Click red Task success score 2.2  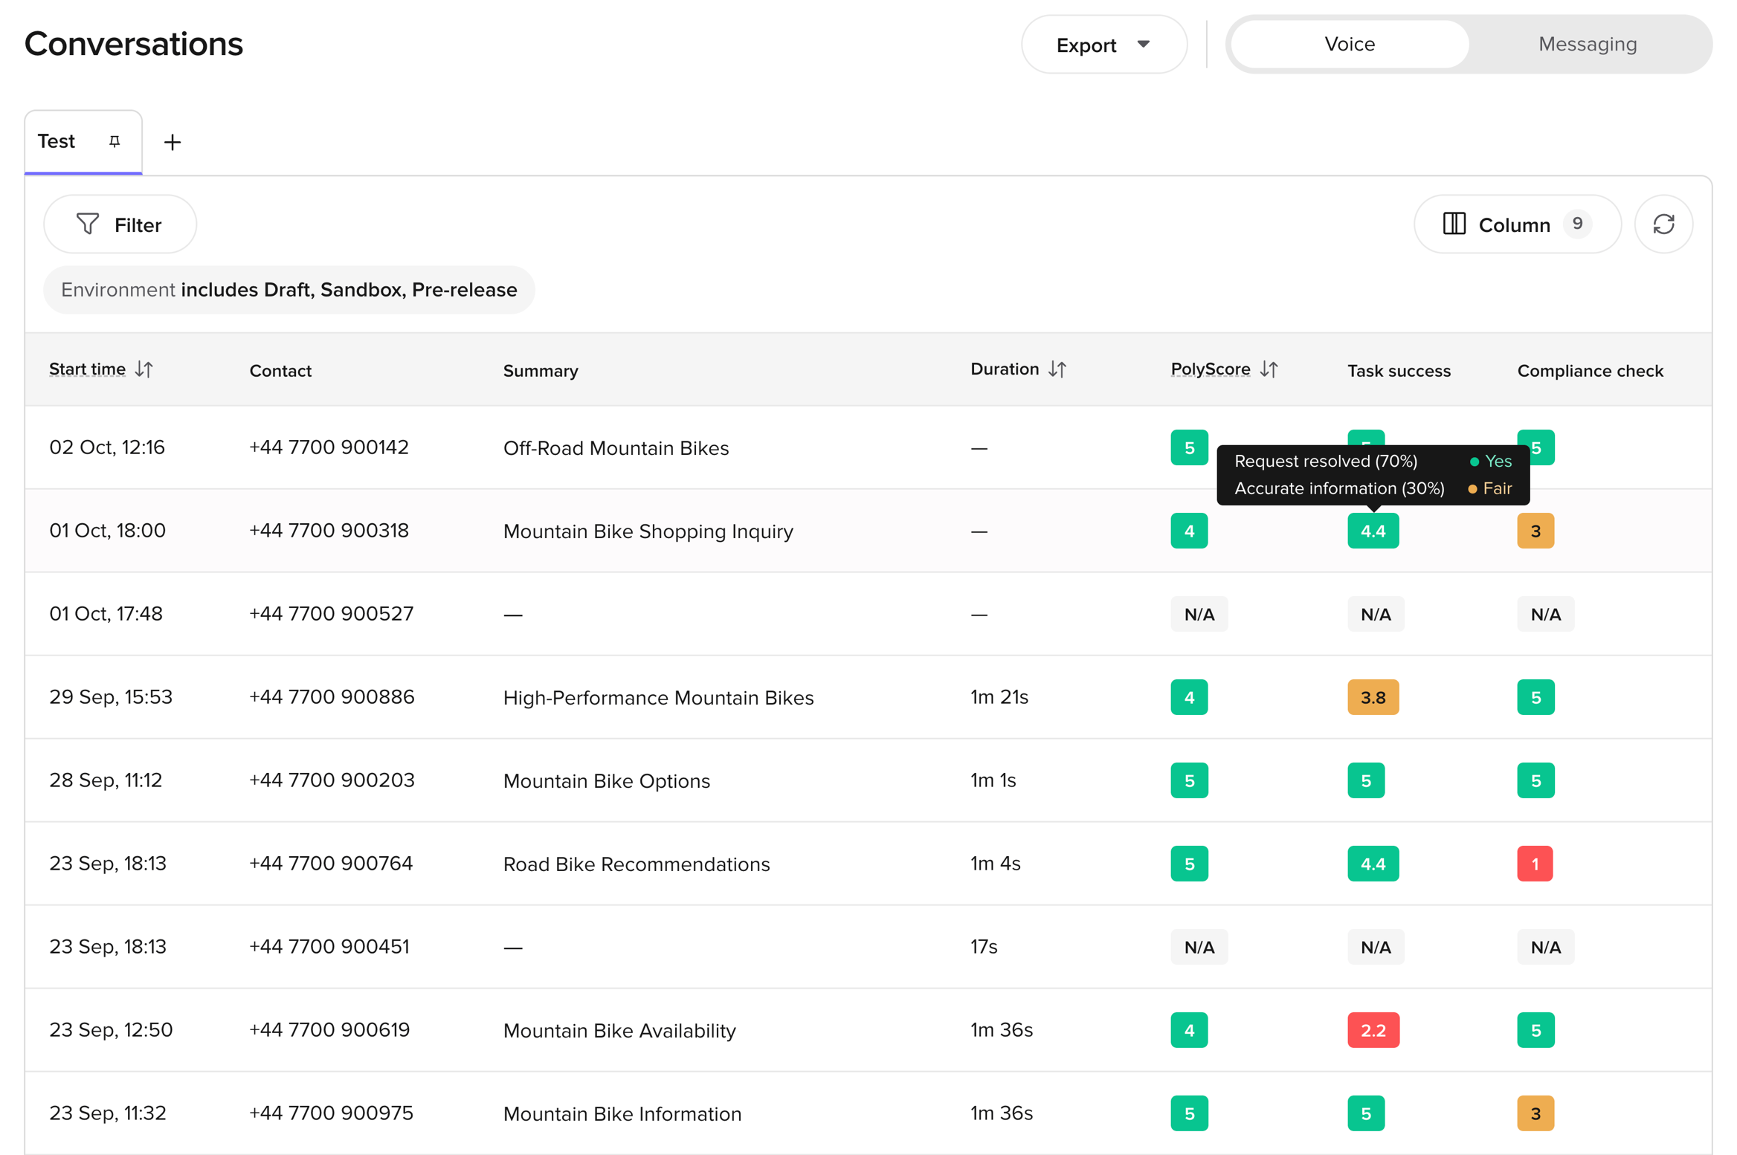coord(1373,1030)
